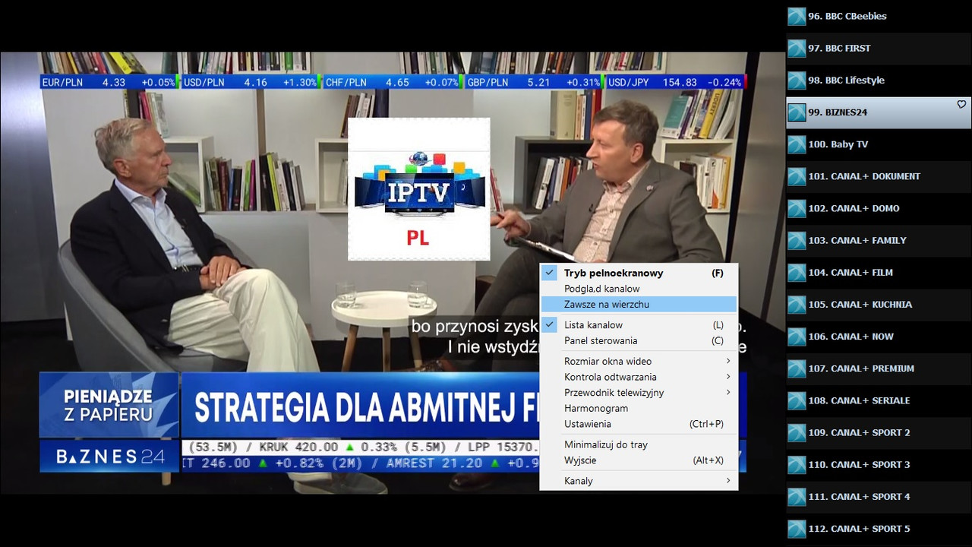Click the icon beside CANAL+ DOMO

point(797,208)
